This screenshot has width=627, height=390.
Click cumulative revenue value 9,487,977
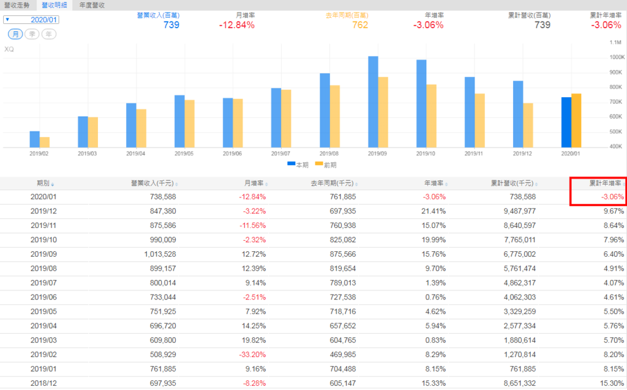click(x=519, y=211)
